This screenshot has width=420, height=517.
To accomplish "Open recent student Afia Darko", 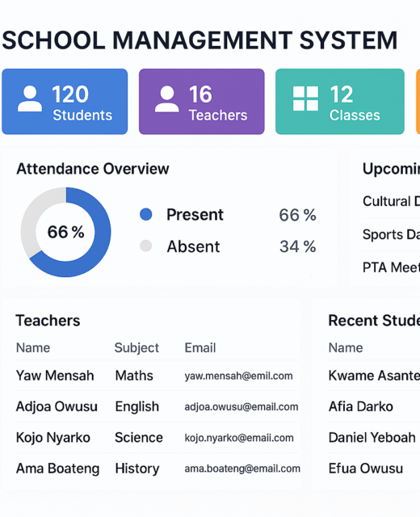I will click(x=361, y=406).
